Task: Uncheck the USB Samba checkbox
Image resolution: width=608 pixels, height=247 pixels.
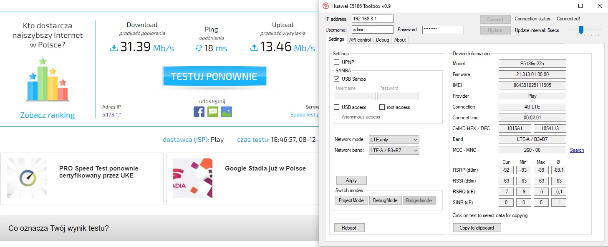Action: (337, 79)
